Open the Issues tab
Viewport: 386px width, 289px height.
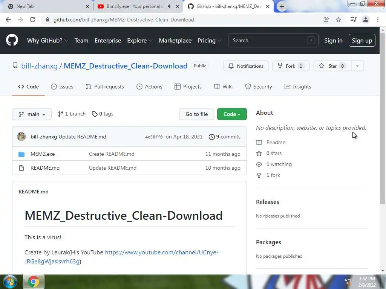coord(62,87)
